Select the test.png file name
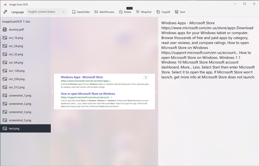This screenshot has height=166, width=259. 14,128
